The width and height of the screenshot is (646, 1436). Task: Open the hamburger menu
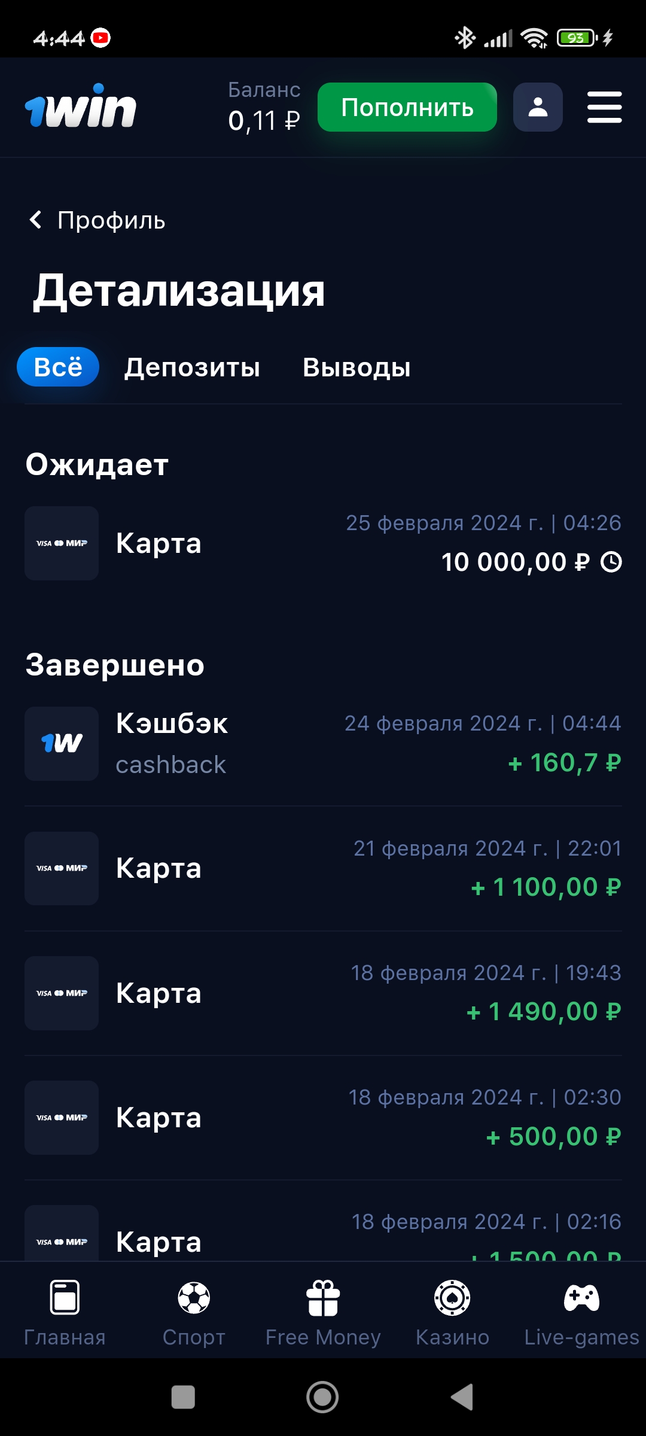click(x=604, y=107)
